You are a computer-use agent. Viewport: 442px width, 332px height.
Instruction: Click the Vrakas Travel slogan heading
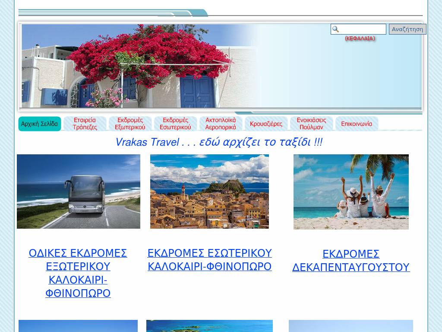[219, 142]
